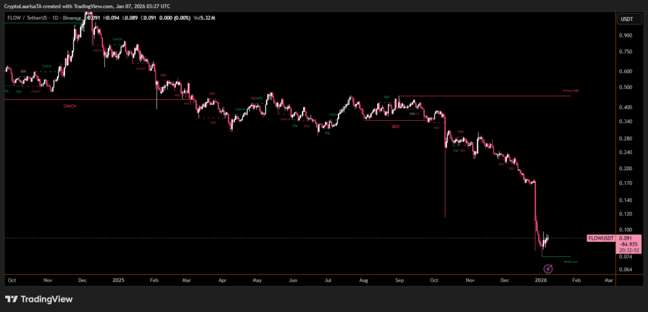
Task: Click the 'Weak Low' level label
Action: pos(570,261)
